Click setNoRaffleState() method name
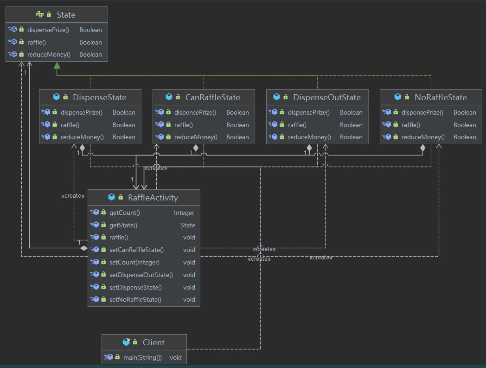 [x=135, y=299]
